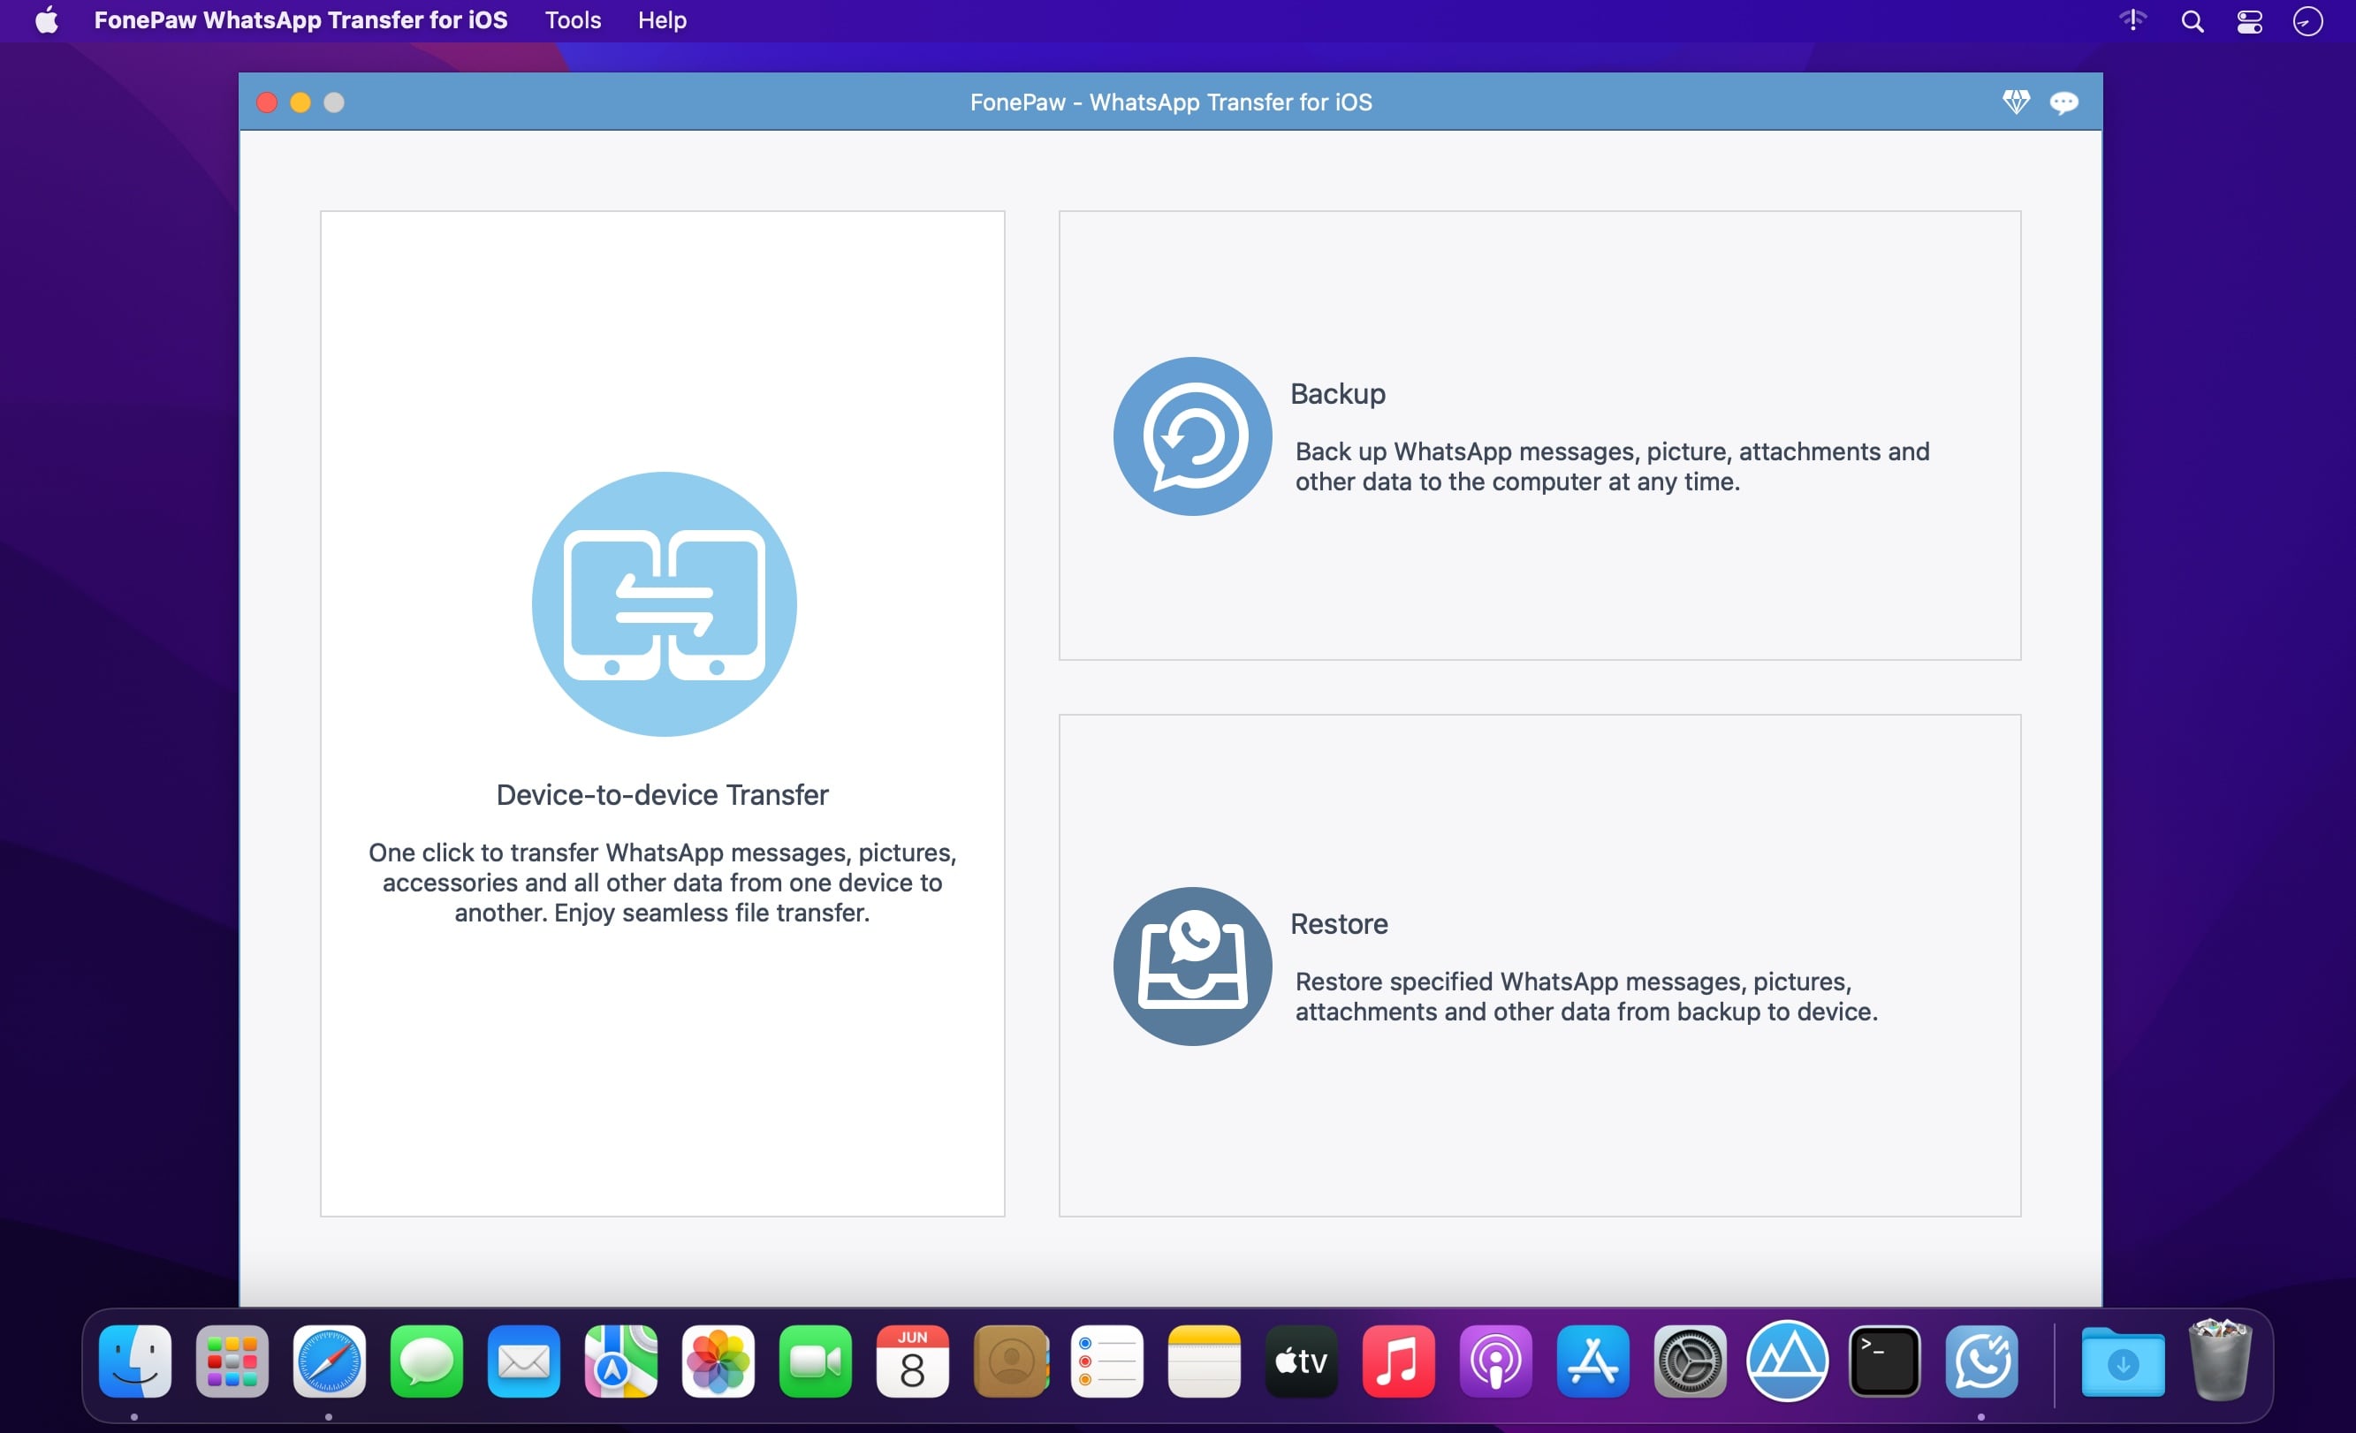Click the clock icon in menu bar
Viewport: 2356px width, 1433px height.
[2307, 21]
